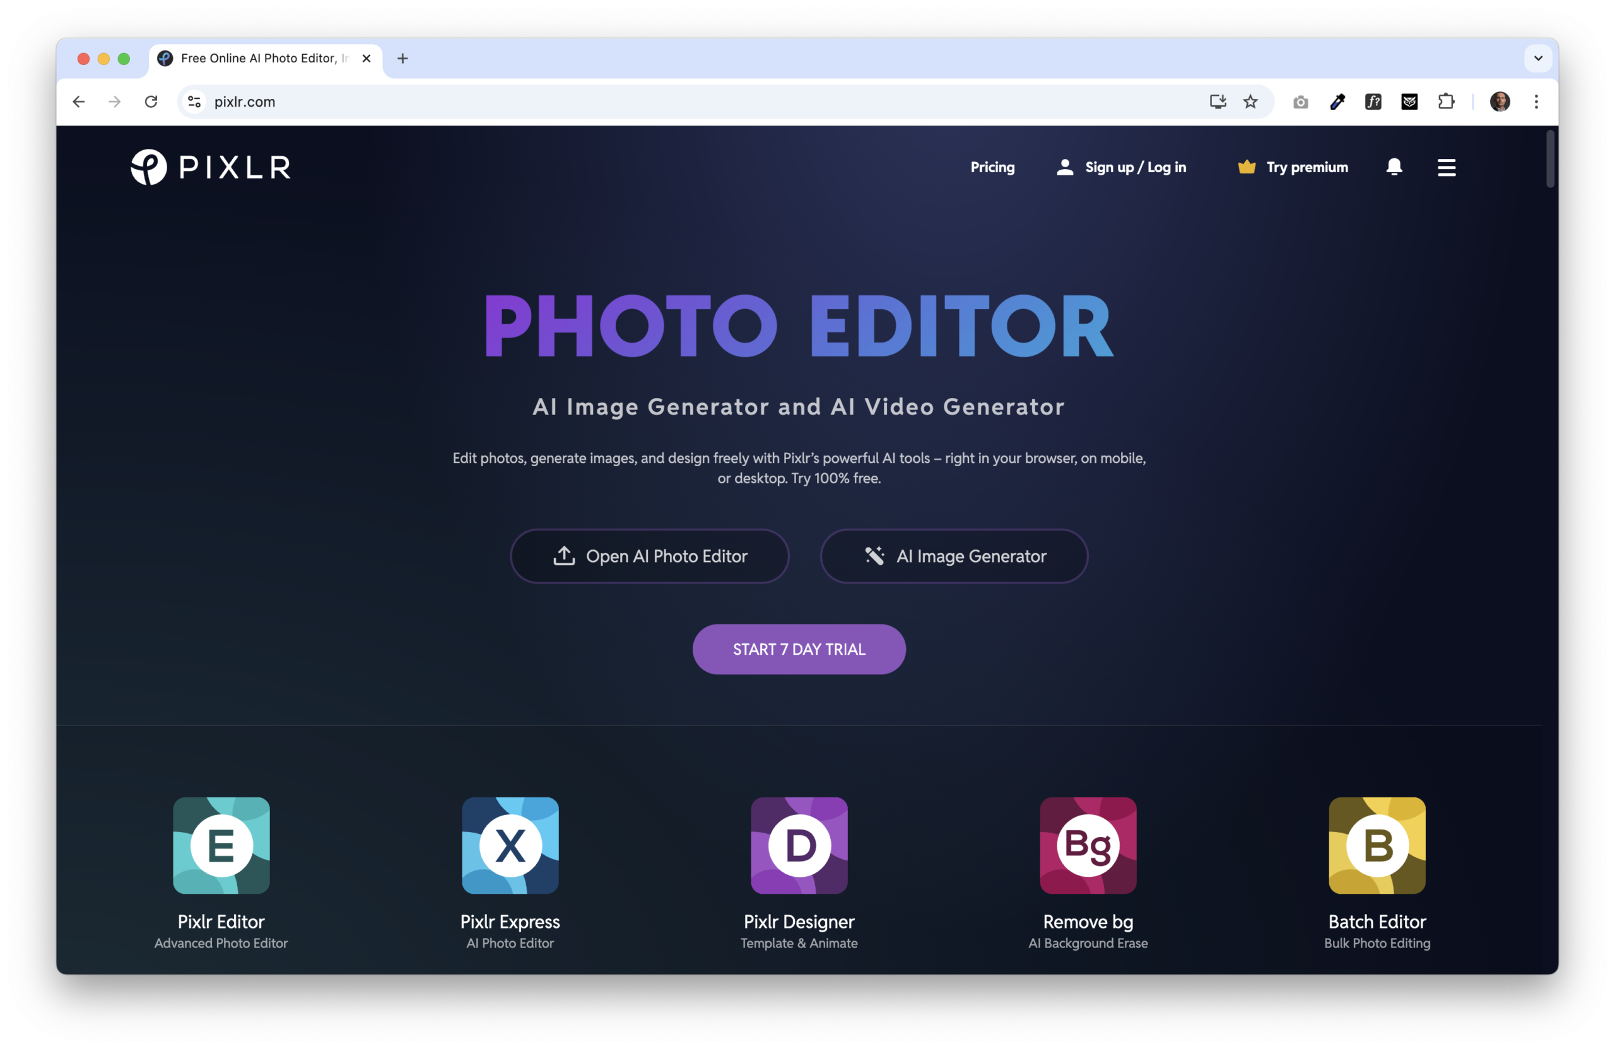Click the user profile silhouette icon
Image resolution: width=1615 pixels, height=1049 pixels.
click(1066, 167)
